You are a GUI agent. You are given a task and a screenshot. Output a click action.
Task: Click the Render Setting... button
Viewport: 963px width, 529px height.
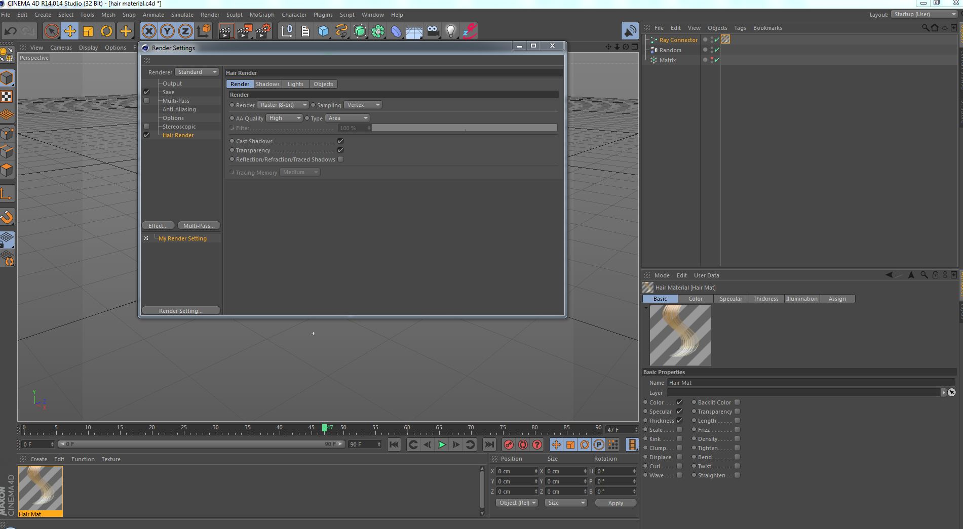point(181,311)
